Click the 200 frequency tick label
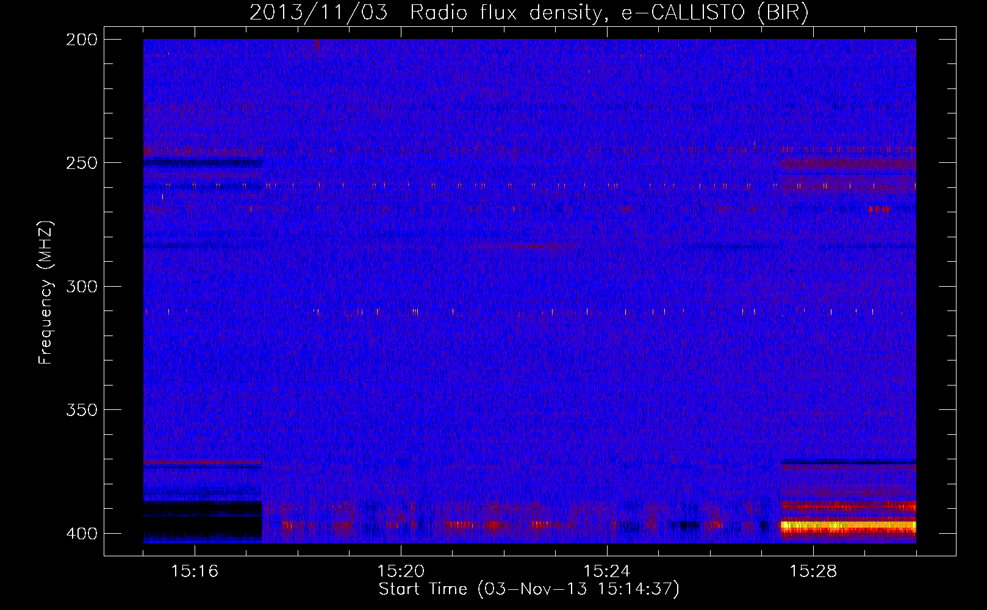The width and height of the screenshot is (987, 610). [x=82, y=40]
